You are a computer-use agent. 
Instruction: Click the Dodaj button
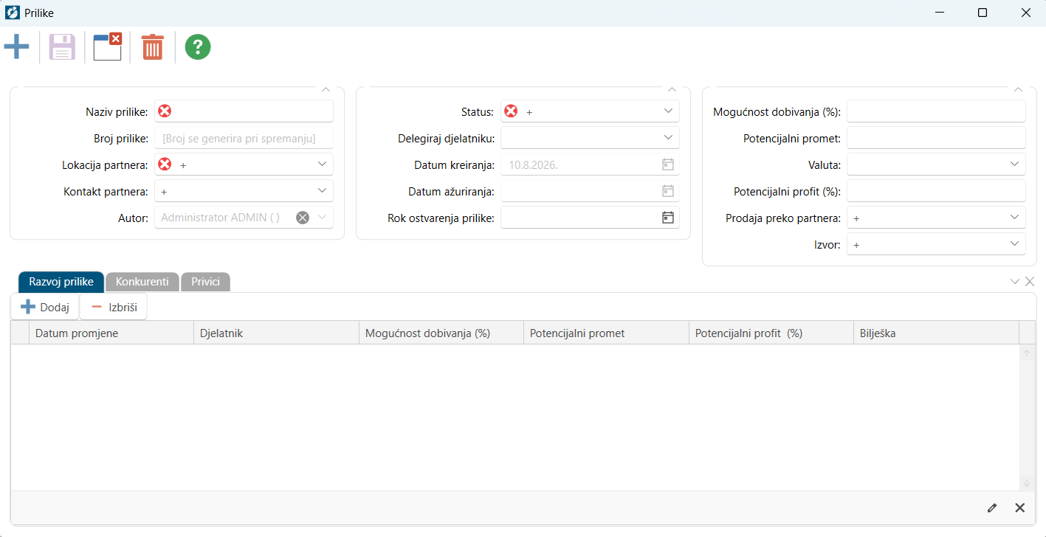coord(45,307)
